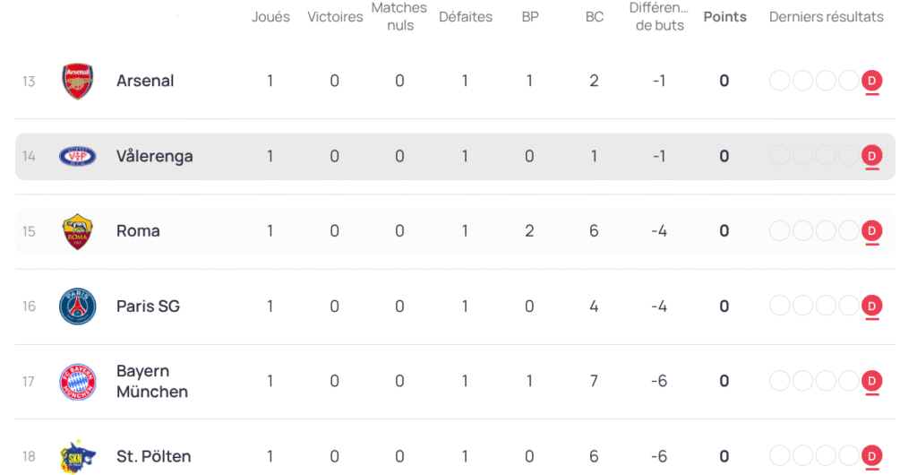Click Vålerenga's D last result badge
917x475 pixels.
pyautogui.click(x=871, y=157)
